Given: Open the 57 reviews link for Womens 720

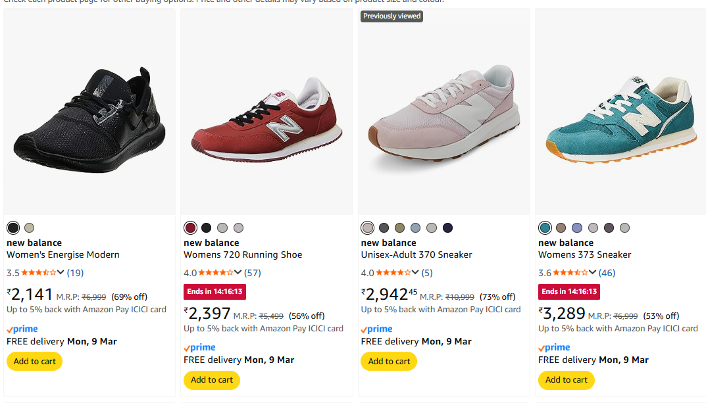Looking at the screenshot, I should click(253, 273).
